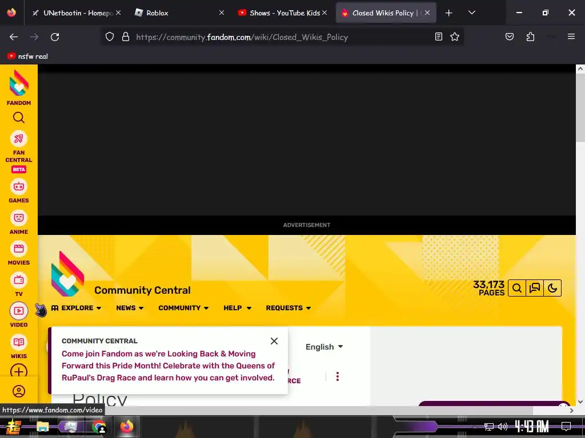Open the Discuss speech bubbles icon
This screenshot has height=438, width=585.
pyautogui.click(x=535, y=288)
